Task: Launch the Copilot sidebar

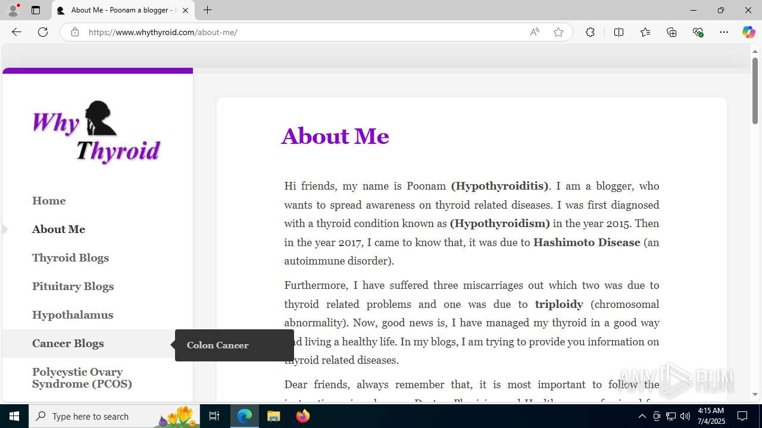Action: [x=748, y=32]
